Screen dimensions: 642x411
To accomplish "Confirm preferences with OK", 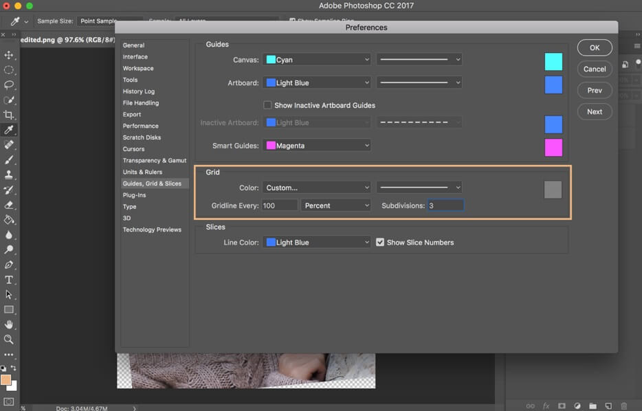I will (x=594, y=47).
